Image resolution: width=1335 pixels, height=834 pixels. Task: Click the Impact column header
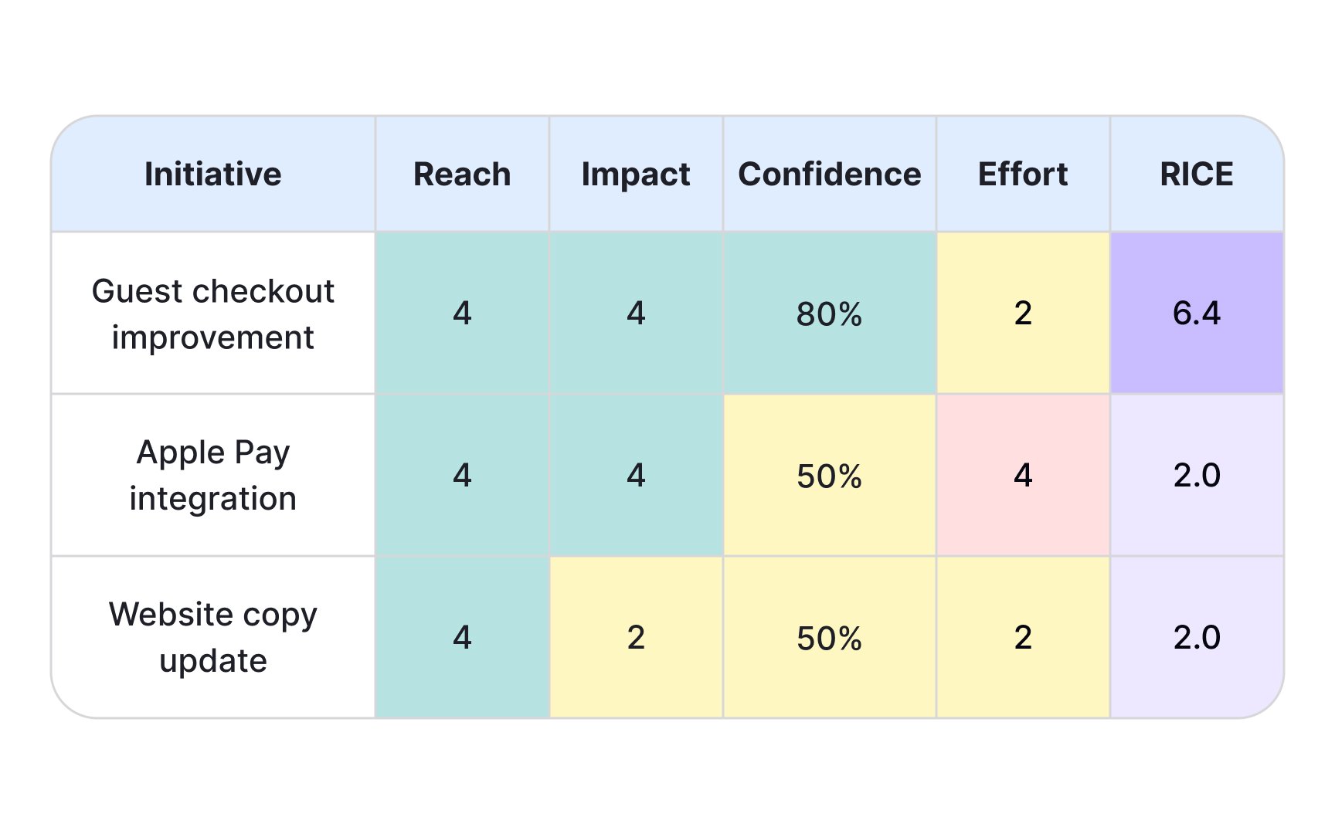636,175
